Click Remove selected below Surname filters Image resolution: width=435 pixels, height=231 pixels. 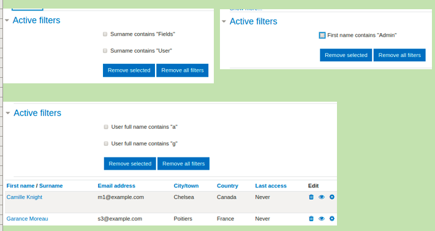coord(129,70)
